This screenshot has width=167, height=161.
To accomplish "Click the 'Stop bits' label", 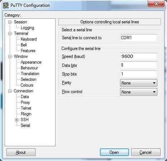I will point(69,74).
